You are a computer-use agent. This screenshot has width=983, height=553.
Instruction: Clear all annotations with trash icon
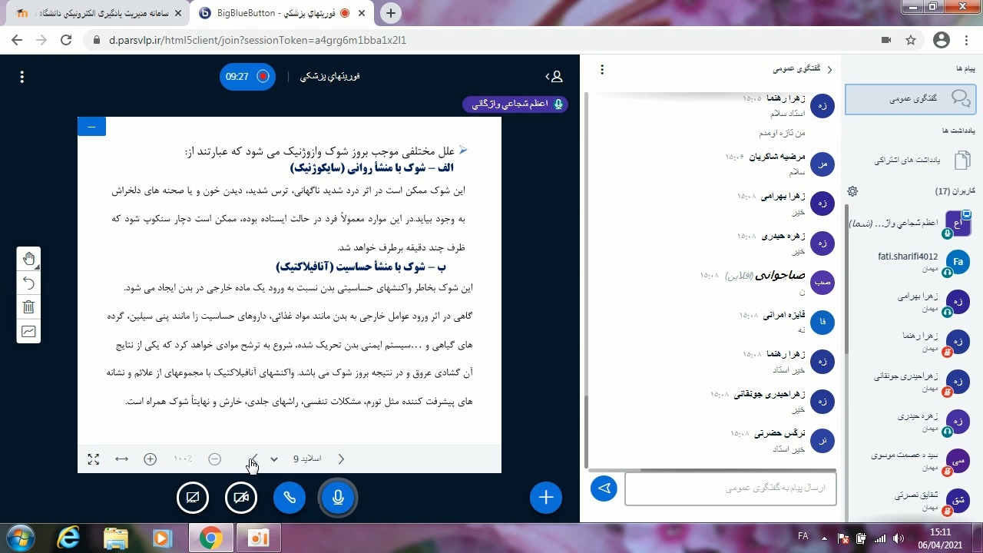tap(28, 307)
